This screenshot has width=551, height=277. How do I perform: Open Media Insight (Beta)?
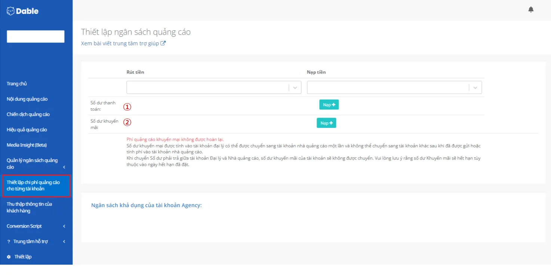(x=27, y=145)
